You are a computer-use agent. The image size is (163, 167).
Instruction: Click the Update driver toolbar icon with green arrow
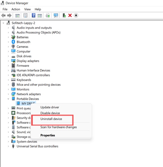64,16
